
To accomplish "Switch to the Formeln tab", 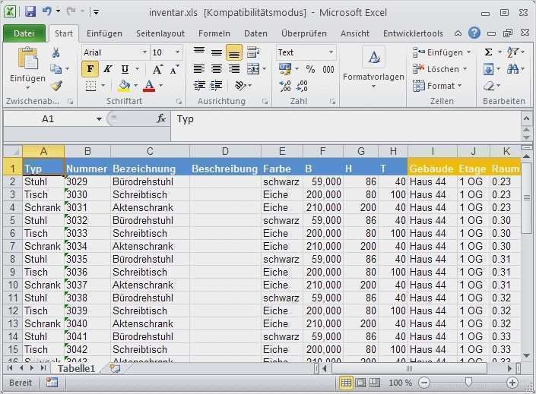I will (x=214, y=33).
